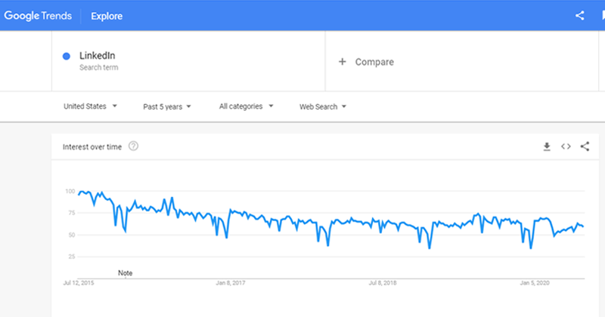This screenshot has width=605, height=317.
Task: Download the Interest over time chart data
Action: [x=547, y=146]
